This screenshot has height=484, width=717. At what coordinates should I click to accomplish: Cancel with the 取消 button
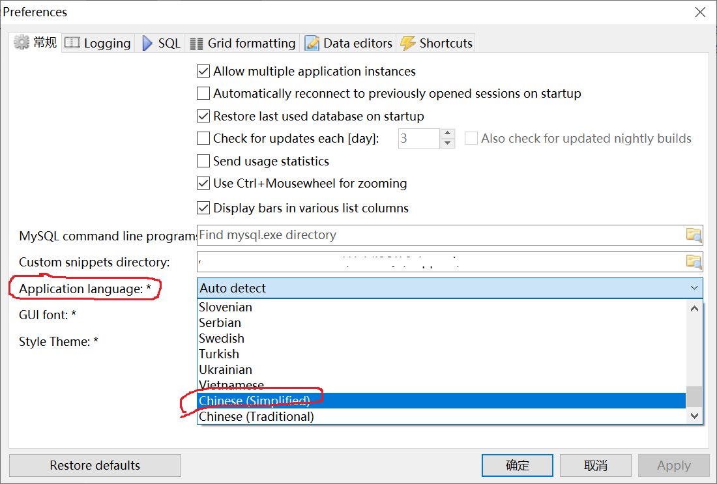(x=595, y=465)
